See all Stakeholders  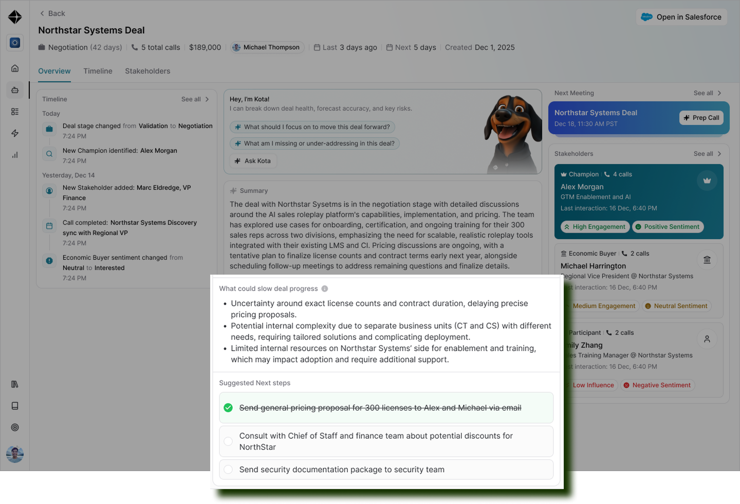708,154
